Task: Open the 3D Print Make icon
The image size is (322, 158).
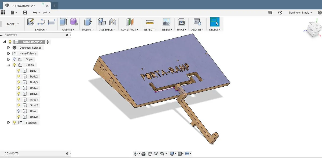Action: pos(182,22)
